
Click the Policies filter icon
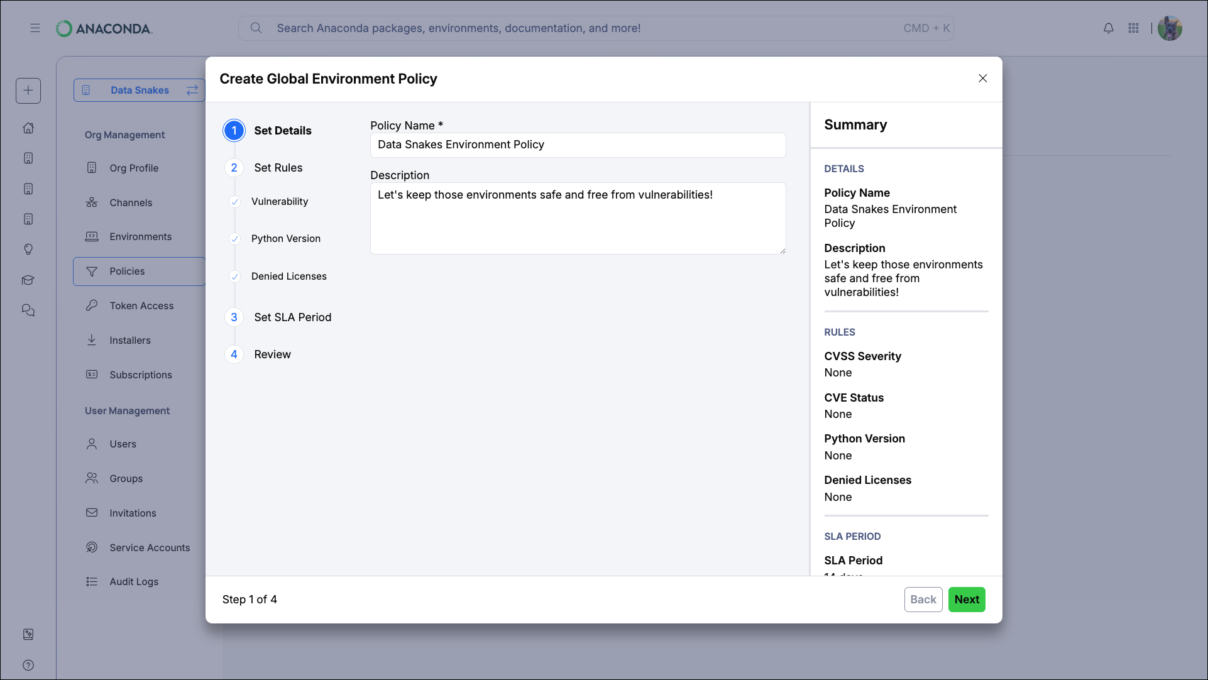coord(92,271)
